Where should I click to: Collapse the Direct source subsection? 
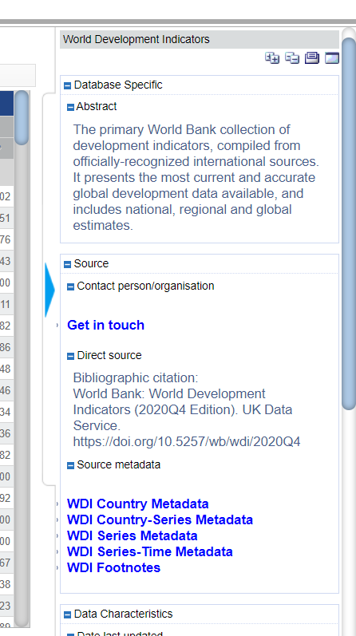tap(70, 356)
